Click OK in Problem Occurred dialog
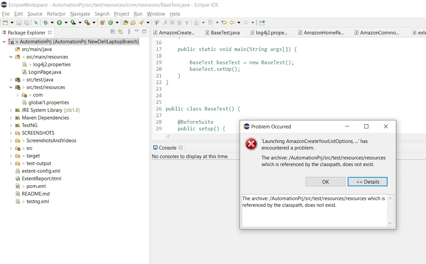This screenshot has width=426, height=264. (326, 182)
